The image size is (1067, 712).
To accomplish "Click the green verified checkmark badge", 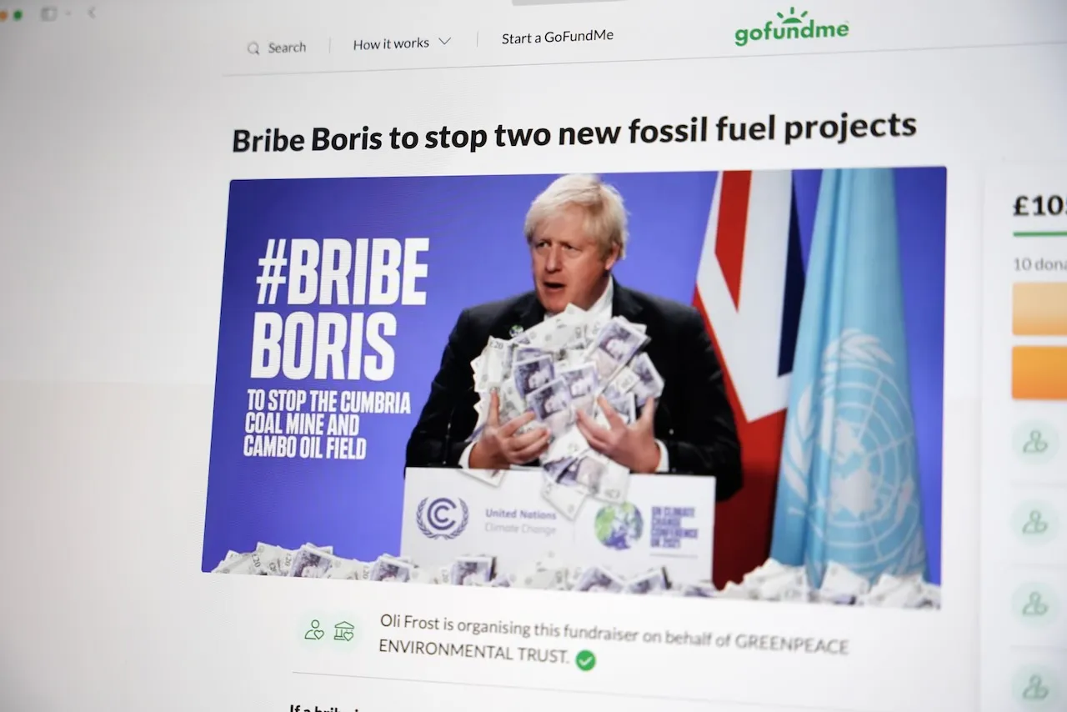I will pyautogui.click(x=585, y=660).
